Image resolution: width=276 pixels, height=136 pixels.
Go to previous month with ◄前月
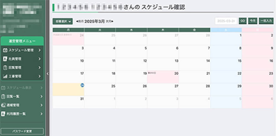click(x=80, y=21)
